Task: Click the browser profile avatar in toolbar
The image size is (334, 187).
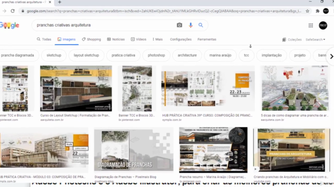Action: 326,11
